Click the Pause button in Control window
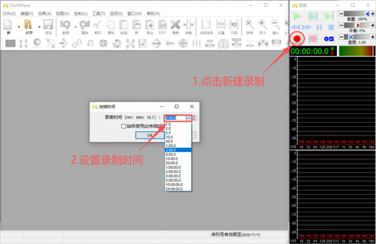The image size is (376, 244). click(319, 27)
